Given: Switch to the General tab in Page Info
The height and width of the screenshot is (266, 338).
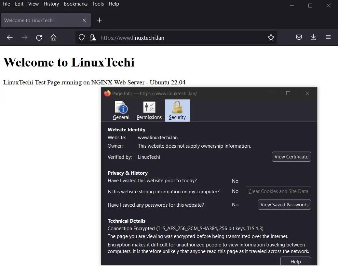Looking at the screenshot, I should 121,111.
